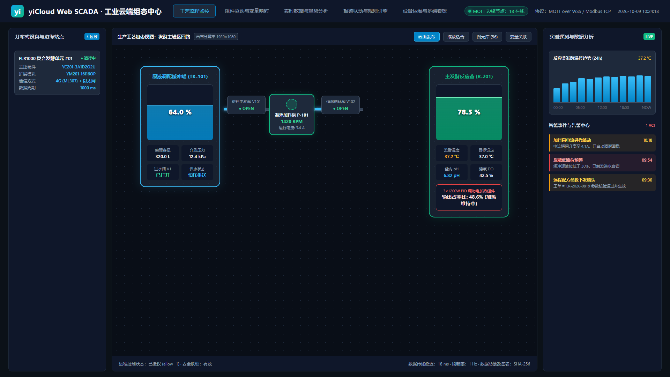Image resolution: width=670 pixels, height=377 pixels.
Task: Click the 画面发布 button
Action: coord(426,37)
